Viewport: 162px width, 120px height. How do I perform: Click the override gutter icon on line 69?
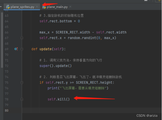click(x=16, y=49)
